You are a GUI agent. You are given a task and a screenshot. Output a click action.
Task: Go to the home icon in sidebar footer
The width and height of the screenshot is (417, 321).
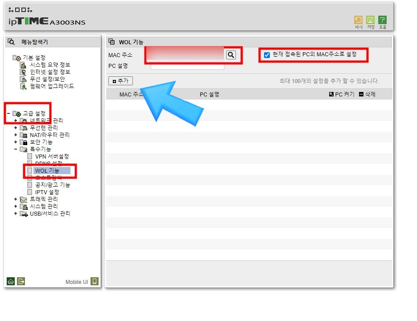11,281
